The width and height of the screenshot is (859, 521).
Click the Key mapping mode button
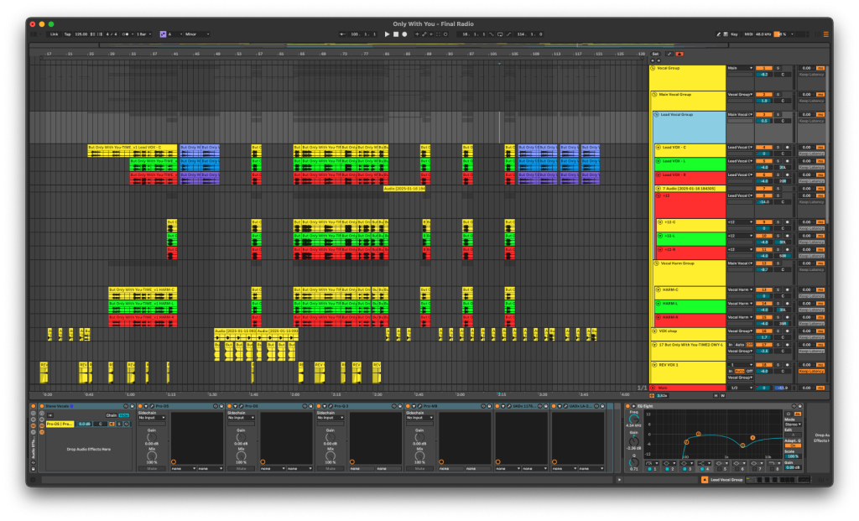(734, 34)
